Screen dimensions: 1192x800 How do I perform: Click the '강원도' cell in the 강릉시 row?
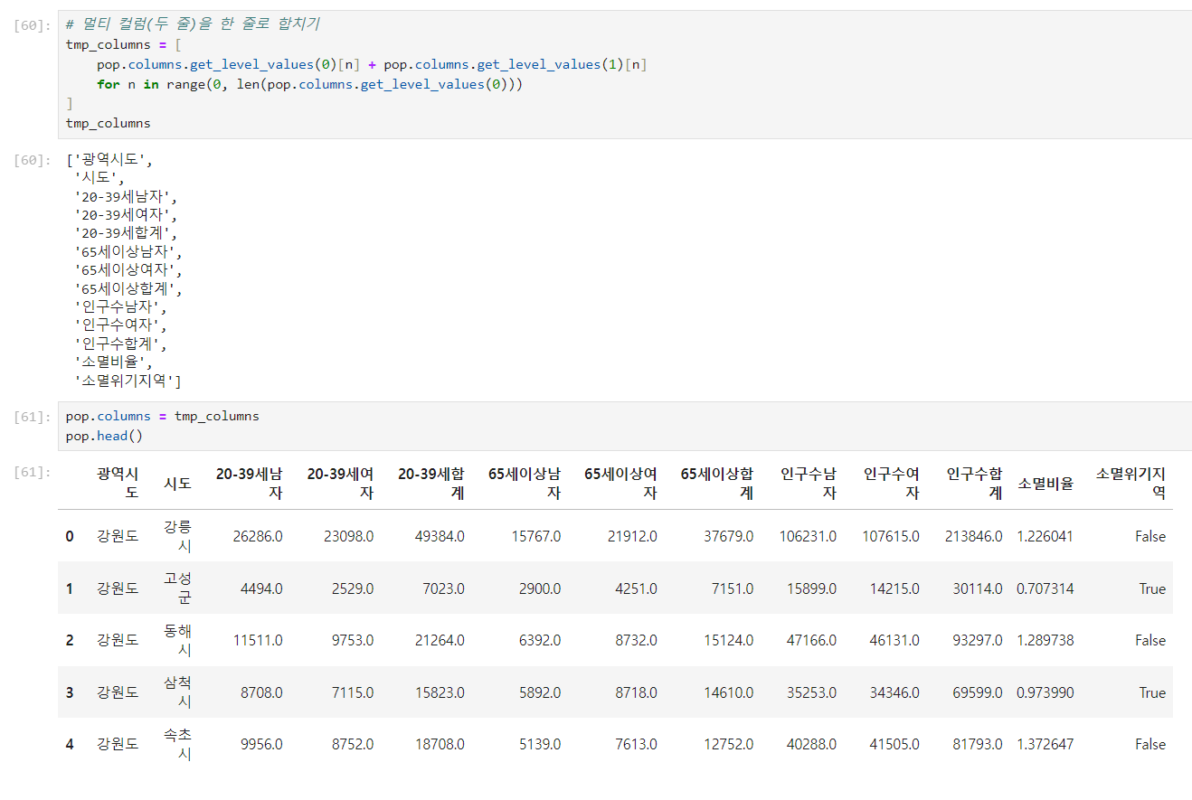pyautogui.click(x=118, y=536)
